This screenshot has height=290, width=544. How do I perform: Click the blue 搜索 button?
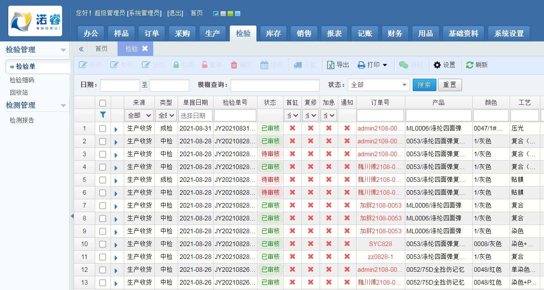(424, 85)
